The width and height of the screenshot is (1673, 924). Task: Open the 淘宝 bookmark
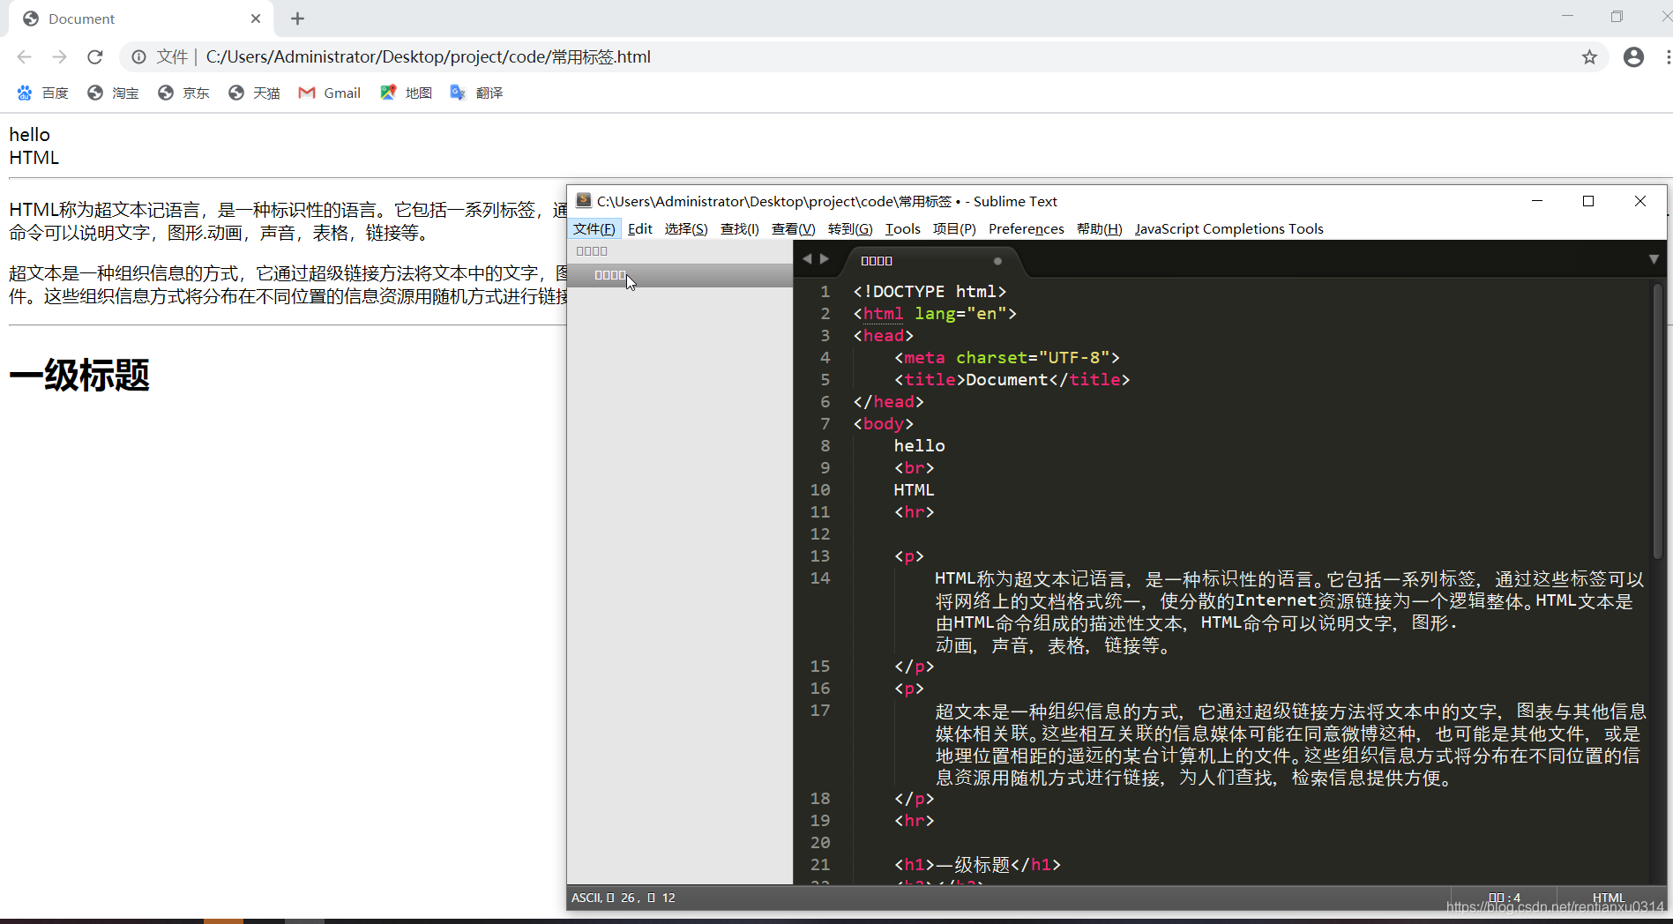point(113,93)
